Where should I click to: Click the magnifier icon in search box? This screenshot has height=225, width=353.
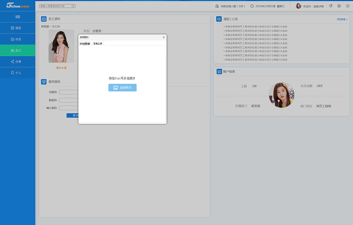(73, 6)
